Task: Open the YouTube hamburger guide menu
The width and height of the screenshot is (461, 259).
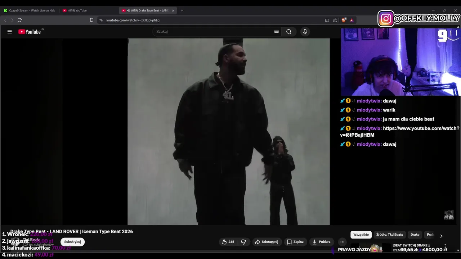Action: click(10, 32)
